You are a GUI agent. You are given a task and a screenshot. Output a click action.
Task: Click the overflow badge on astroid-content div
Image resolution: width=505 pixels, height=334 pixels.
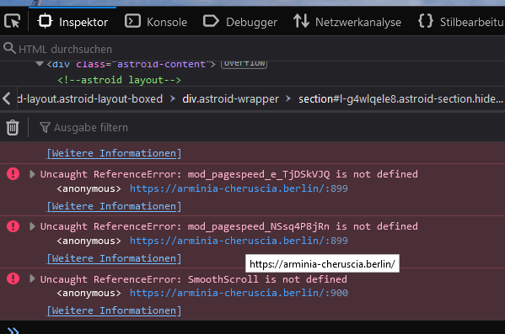point(244,64)
